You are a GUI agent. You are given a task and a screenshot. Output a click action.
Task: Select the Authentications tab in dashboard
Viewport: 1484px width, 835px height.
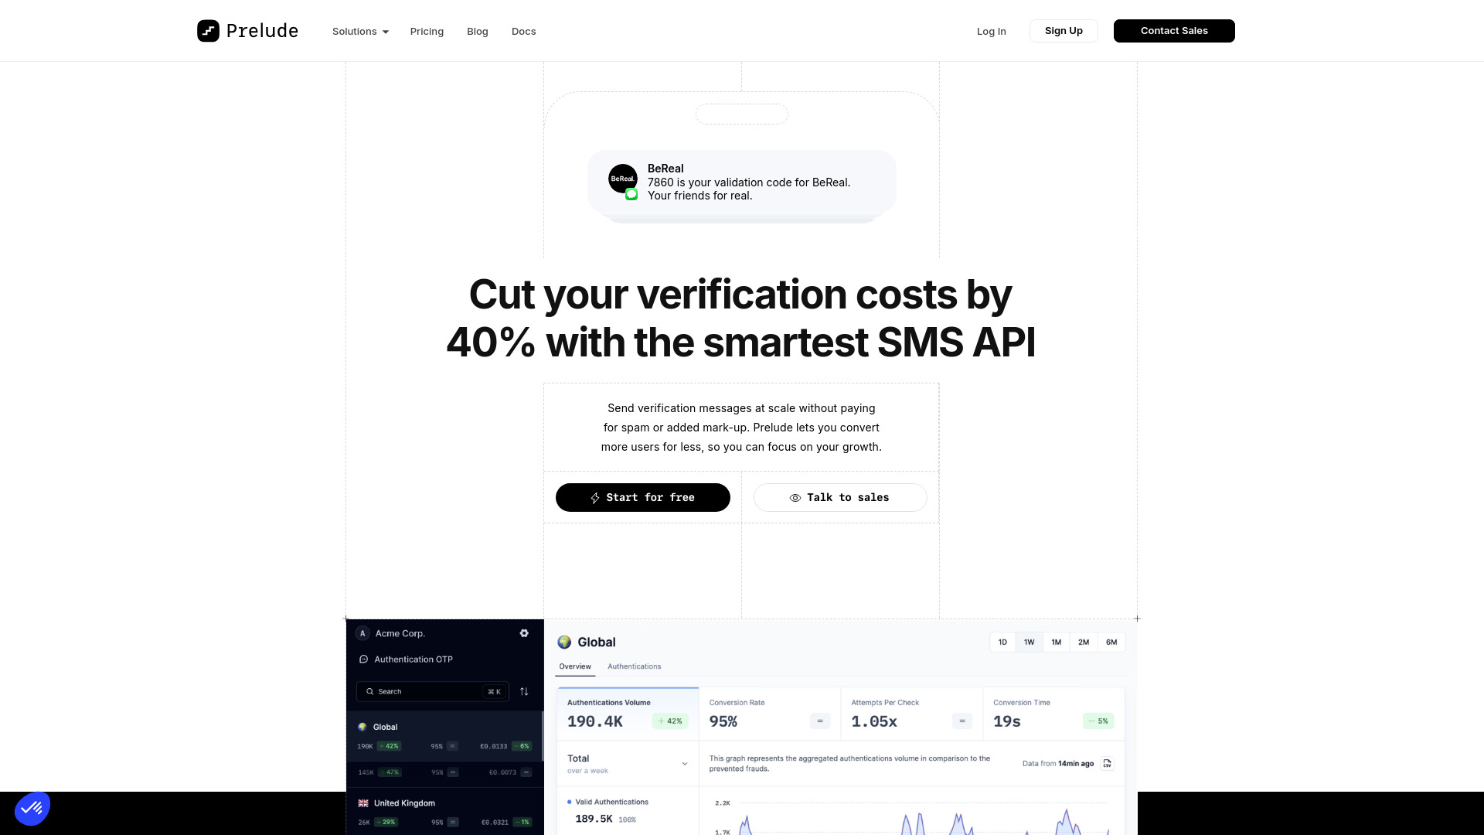634,666
